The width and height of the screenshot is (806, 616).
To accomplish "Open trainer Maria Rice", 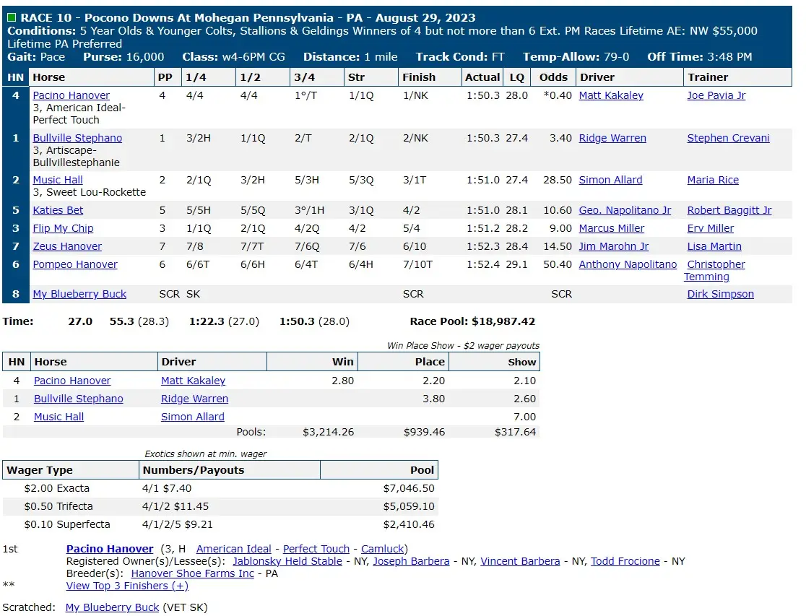I will [x=712, y=180].
